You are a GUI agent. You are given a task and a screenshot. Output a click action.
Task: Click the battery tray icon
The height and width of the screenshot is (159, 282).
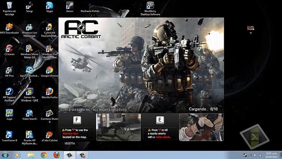tap(260, 155)
